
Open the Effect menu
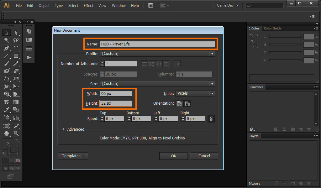[88, 6]
